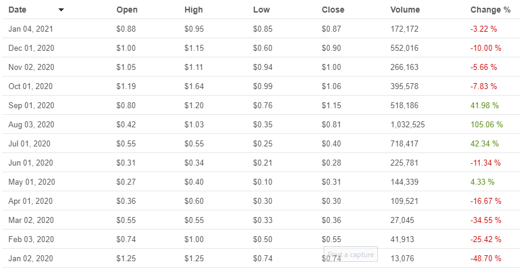Viewport: 520px width, 269px height.
Task: Click the Low column header
Action: (261, 10)
